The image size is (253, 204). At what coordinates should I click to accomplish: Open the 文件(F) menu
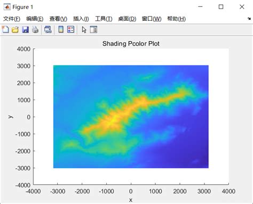coord(12,19)
